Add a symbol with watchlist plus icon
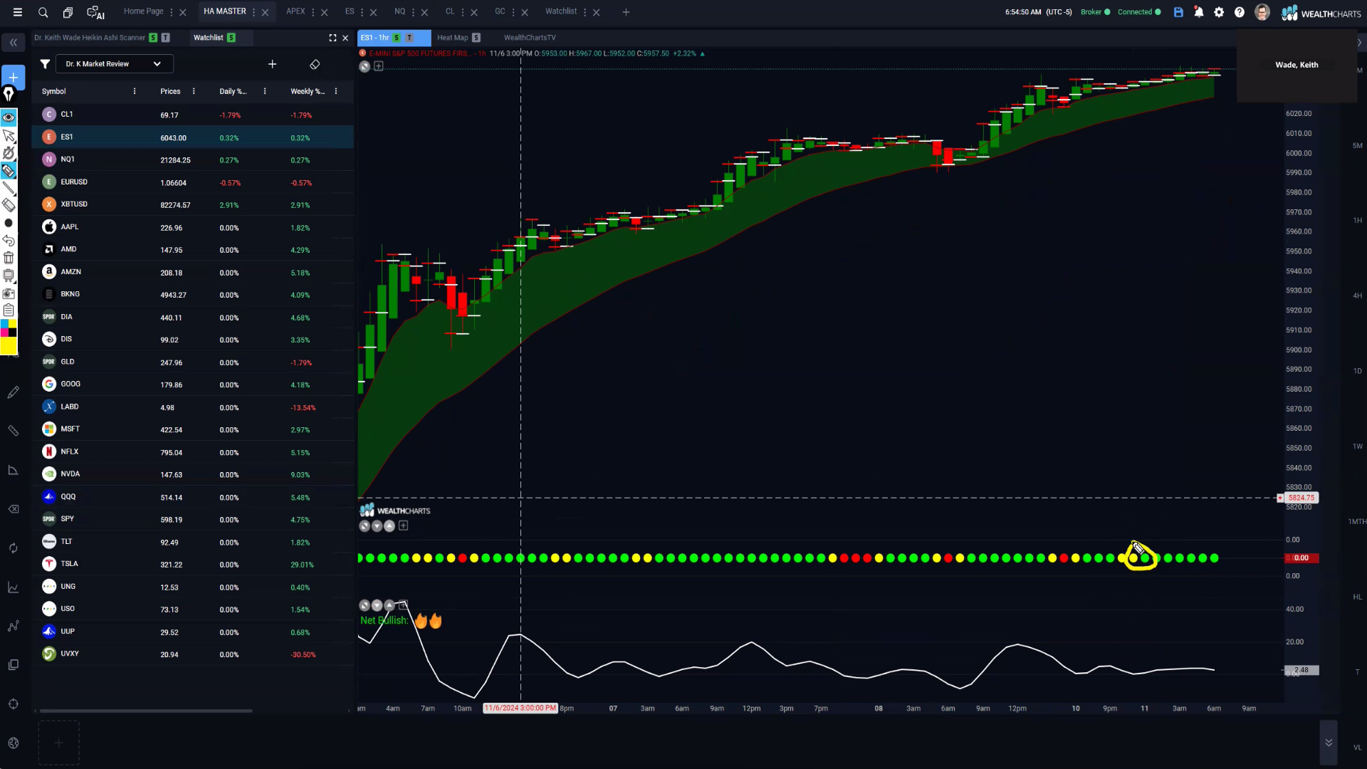 272,64
